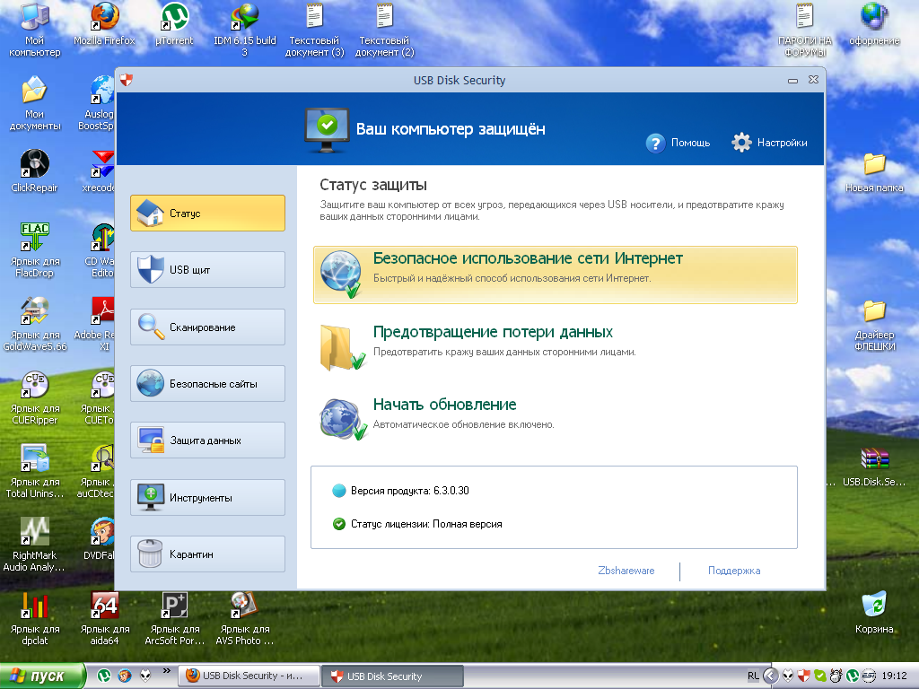Image resolution: width=919 pixels, height=689 pixels.
Task: Click the house icon next to Статус
Action: [x=150, y=213]
